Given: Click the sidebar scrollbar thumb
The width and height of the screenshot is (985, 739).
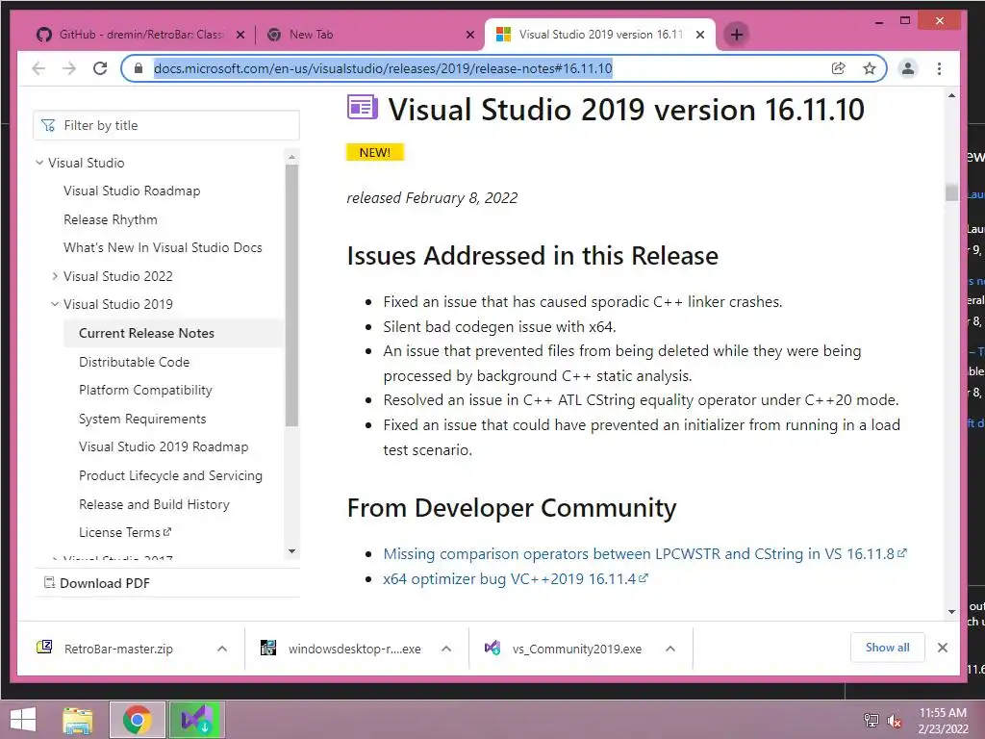Looking at the screenshot, I should point(291,295).
